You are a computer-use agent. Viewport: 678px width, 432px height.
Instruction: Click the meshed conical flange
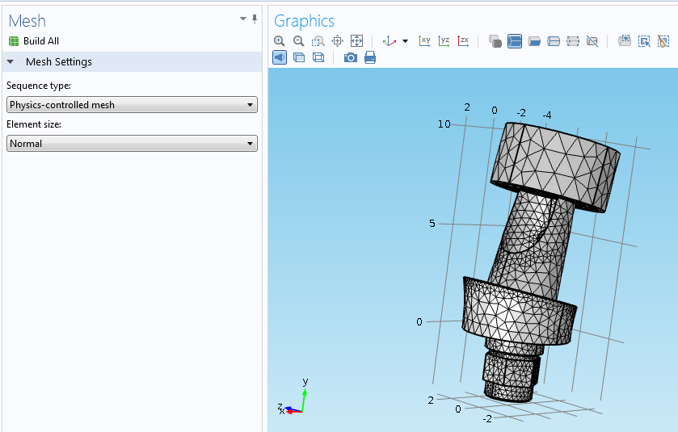point(519,312)
